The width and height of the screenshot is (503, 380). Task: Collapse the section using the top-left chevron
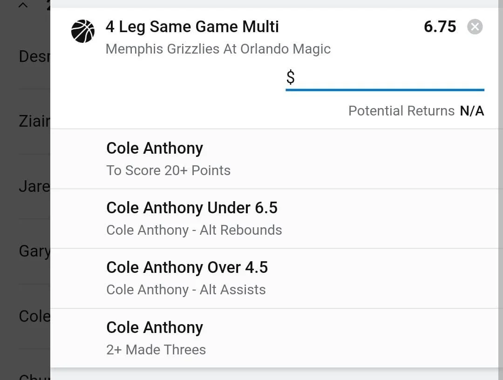23,5
